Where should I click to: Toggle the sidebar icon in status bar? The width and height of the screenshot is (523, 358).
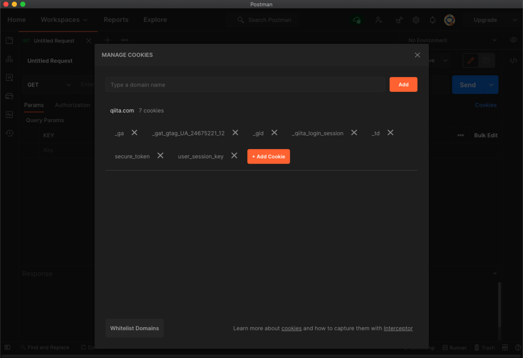(7, 348)
